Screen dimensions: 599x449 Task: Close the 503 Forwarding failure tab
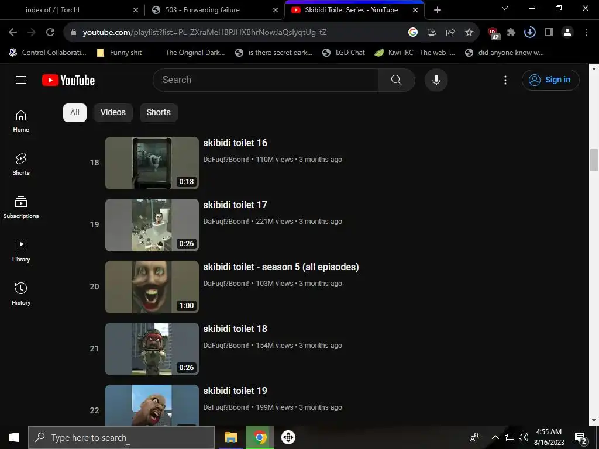point(276,11)
